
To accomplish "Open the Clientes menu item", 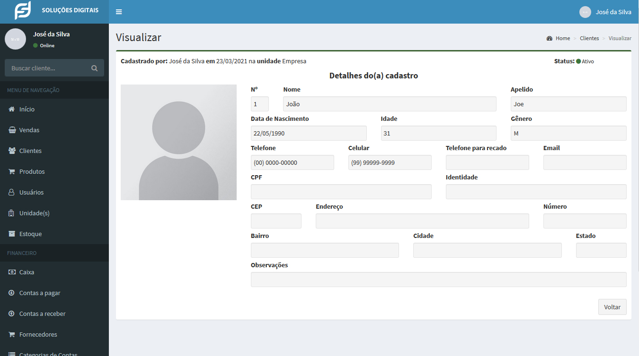I will 54,151.
